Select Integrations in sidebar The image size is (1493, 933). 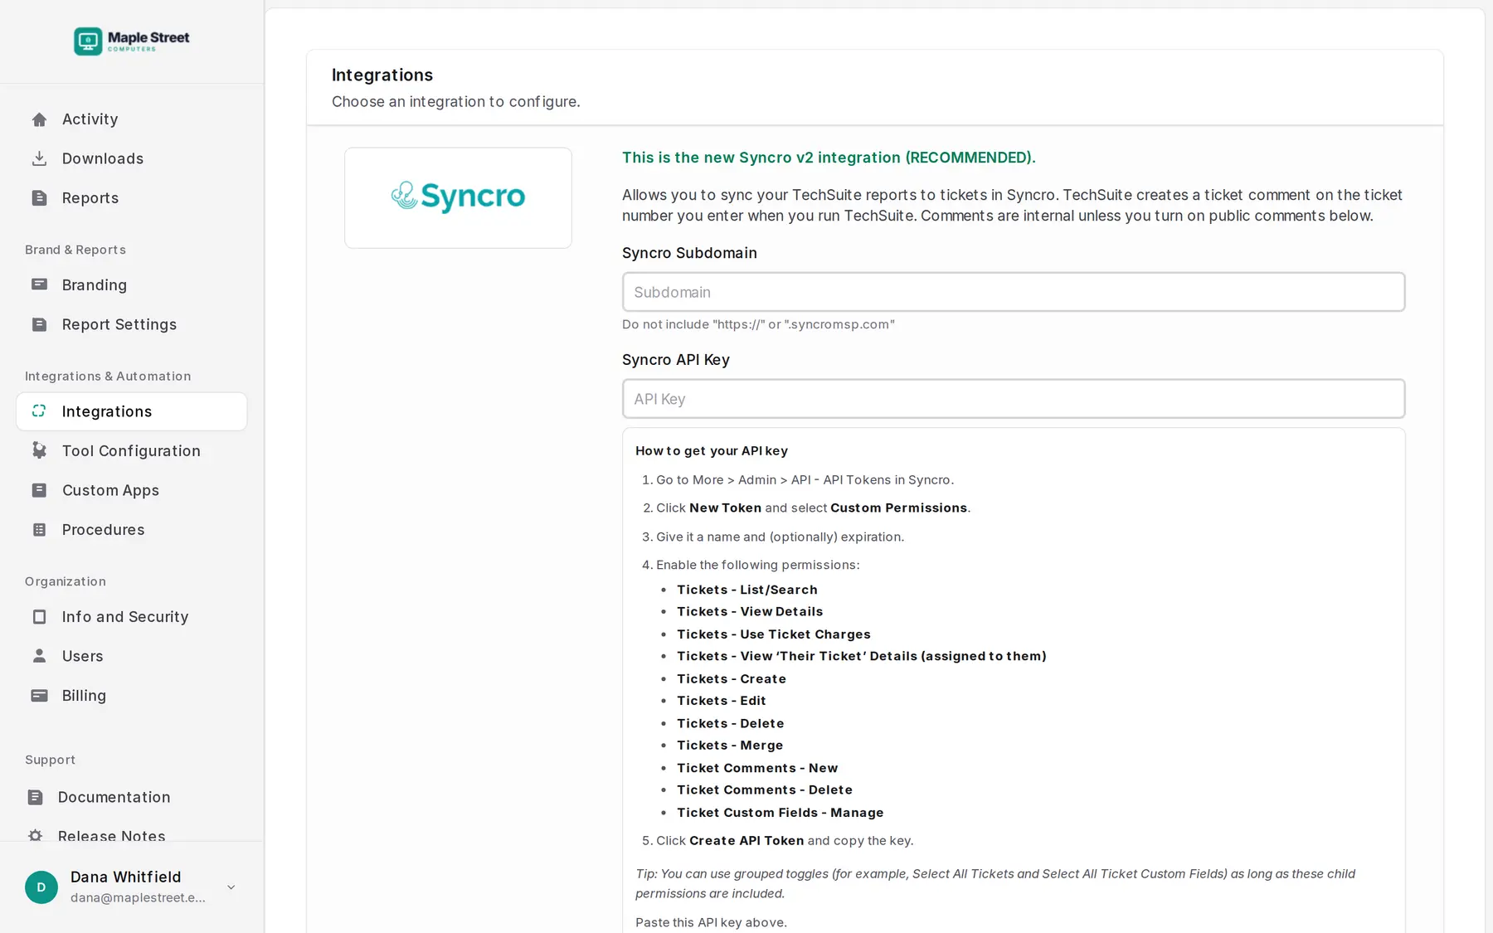[x=132, y=411]
